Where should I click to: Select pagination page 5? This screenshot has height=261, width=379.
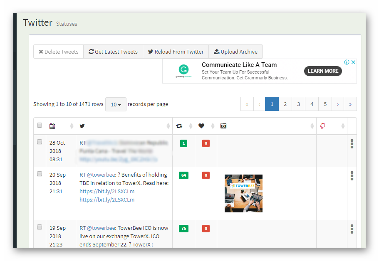click(325, 104)
